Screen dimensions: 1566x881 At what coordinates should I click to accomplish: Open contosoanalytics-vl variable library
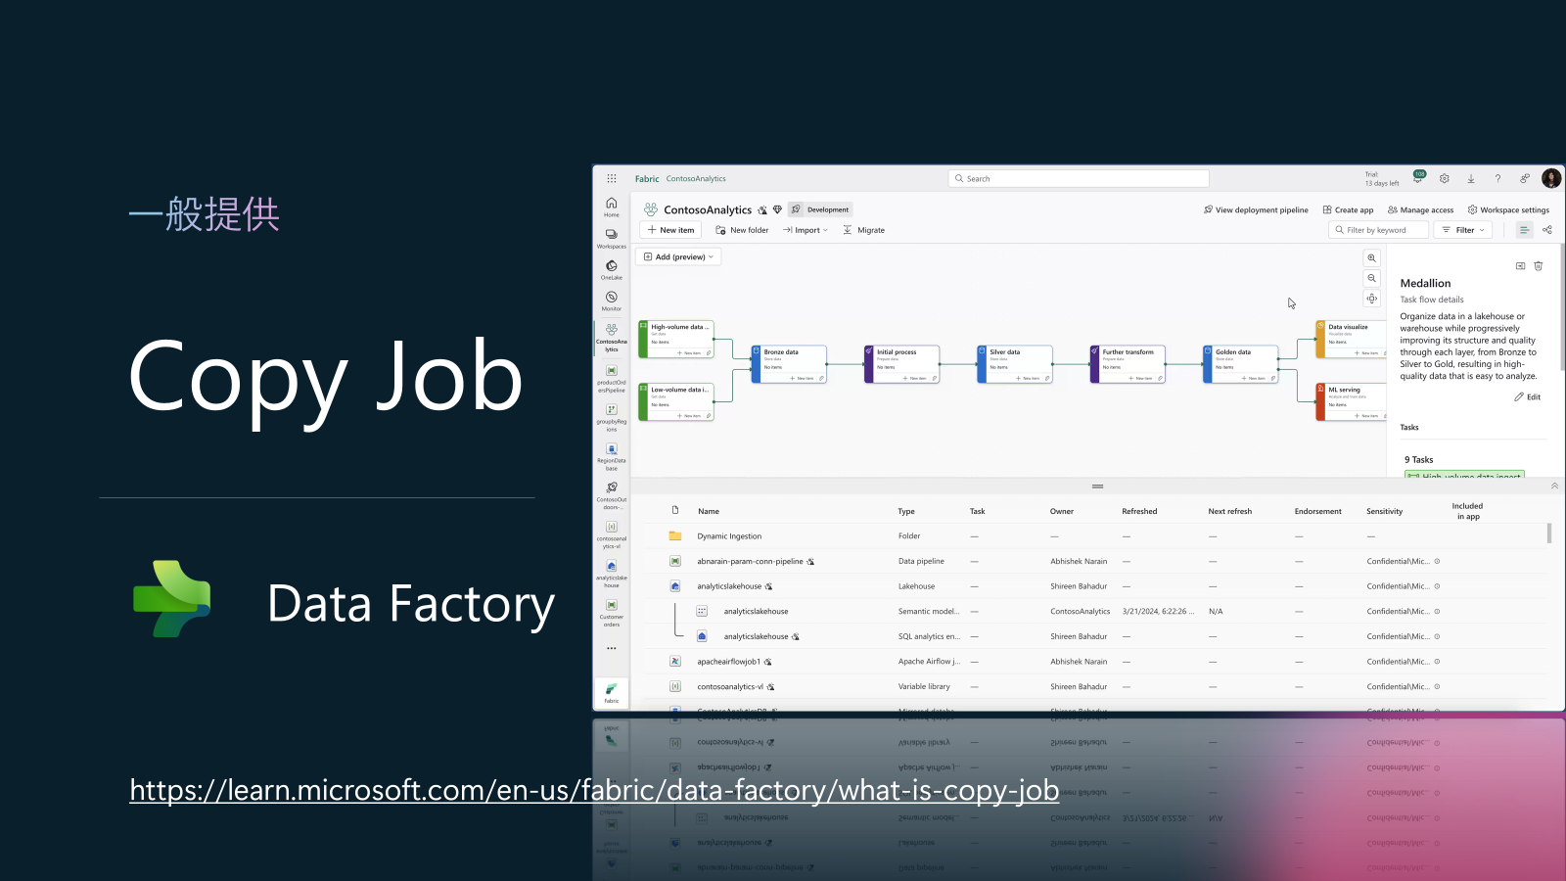pyautogui.click(x=730, y=686)
